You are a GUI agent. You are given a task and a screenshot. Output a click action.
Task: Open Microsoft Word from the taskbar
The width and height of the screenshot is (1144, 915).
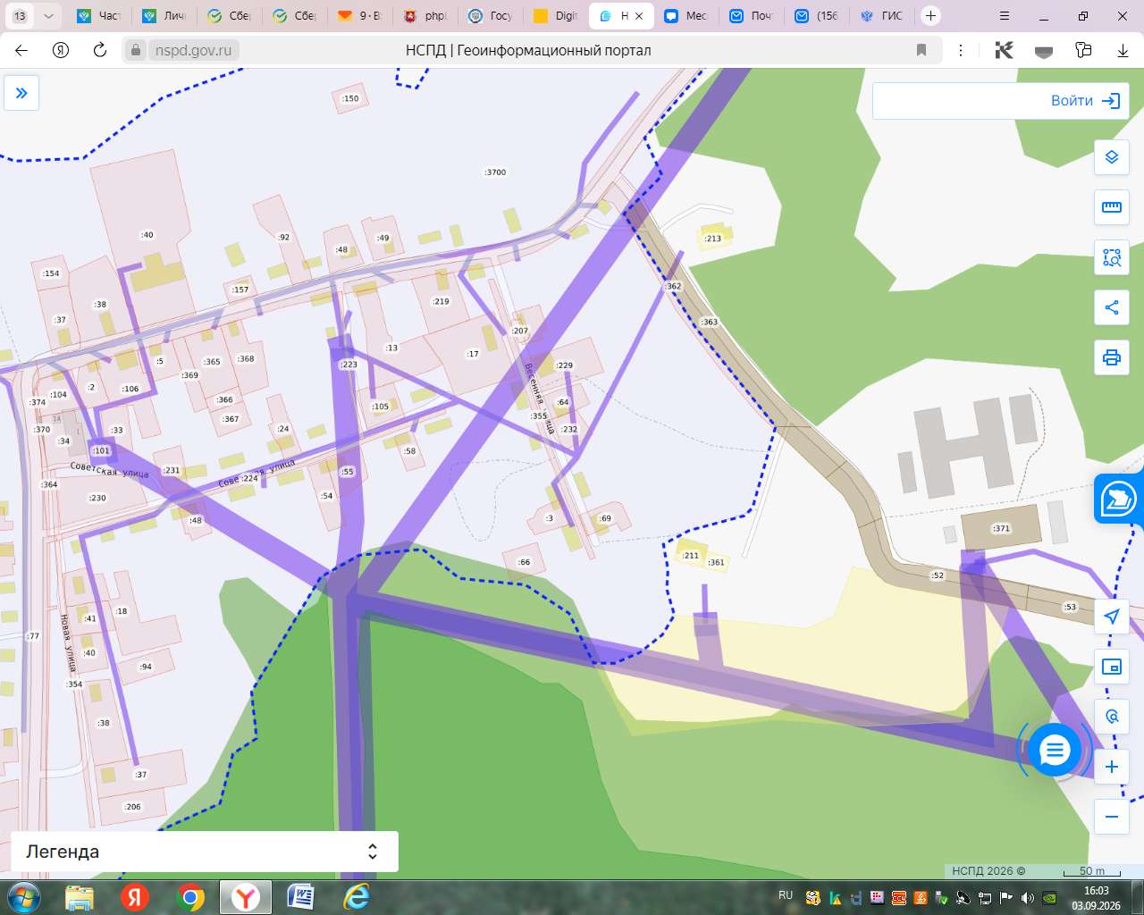301,896
